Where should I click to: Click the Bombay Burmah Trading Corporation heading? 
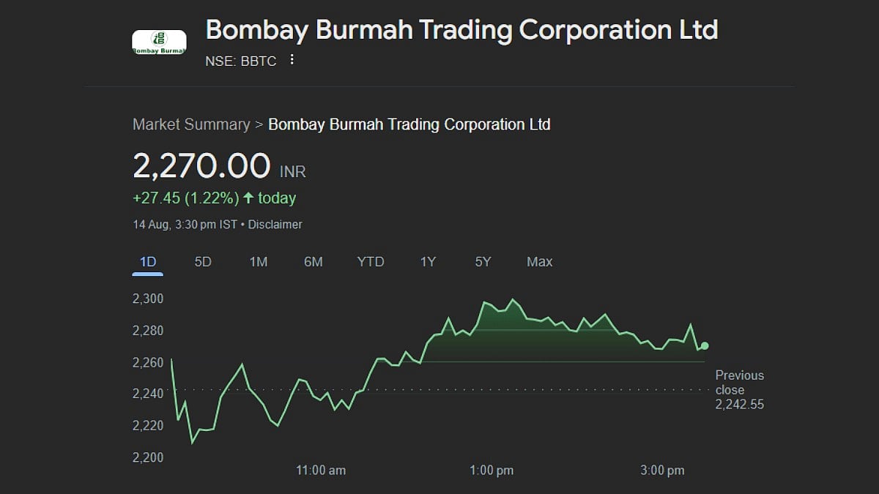pyautogui.click(x=461, y=30)
